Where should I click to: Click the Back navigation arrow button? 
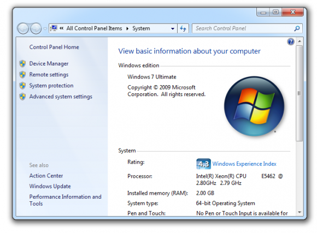coord(23,28)
